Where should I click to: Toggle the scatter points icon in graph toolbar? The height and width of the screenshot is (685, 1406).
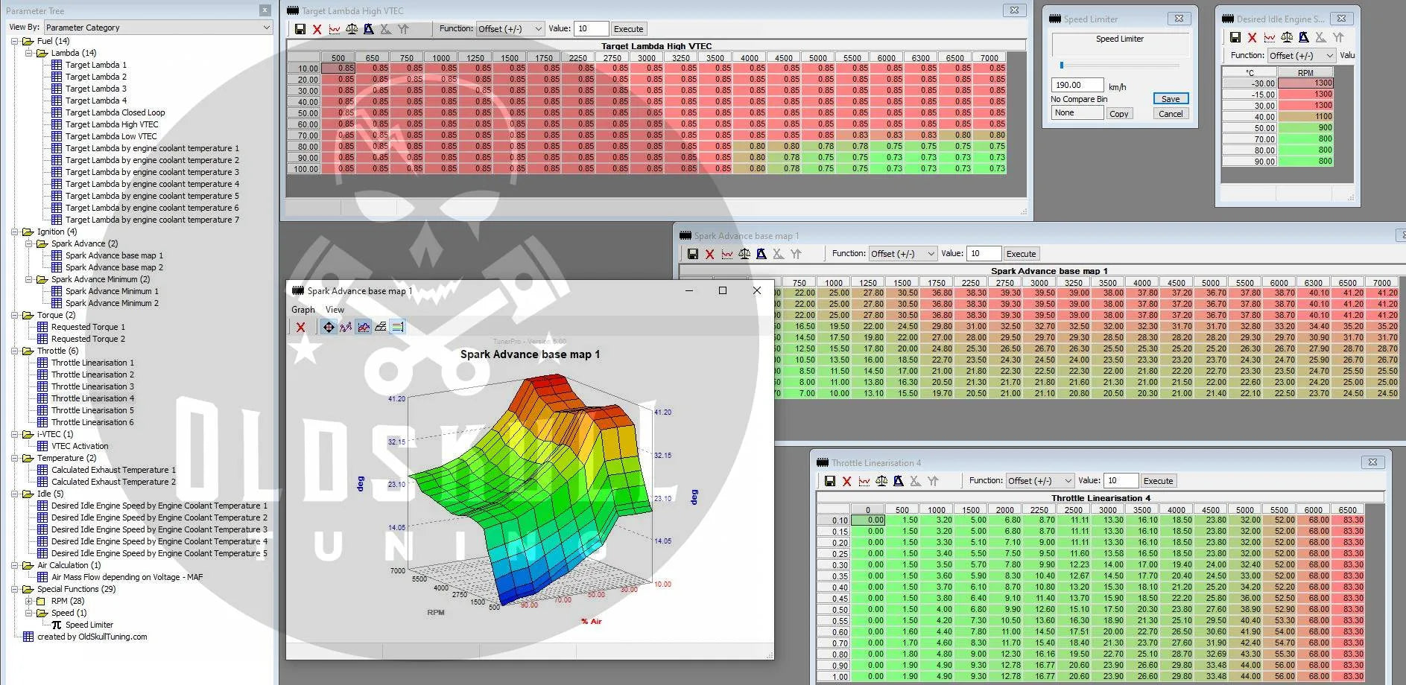pos(346,327)
